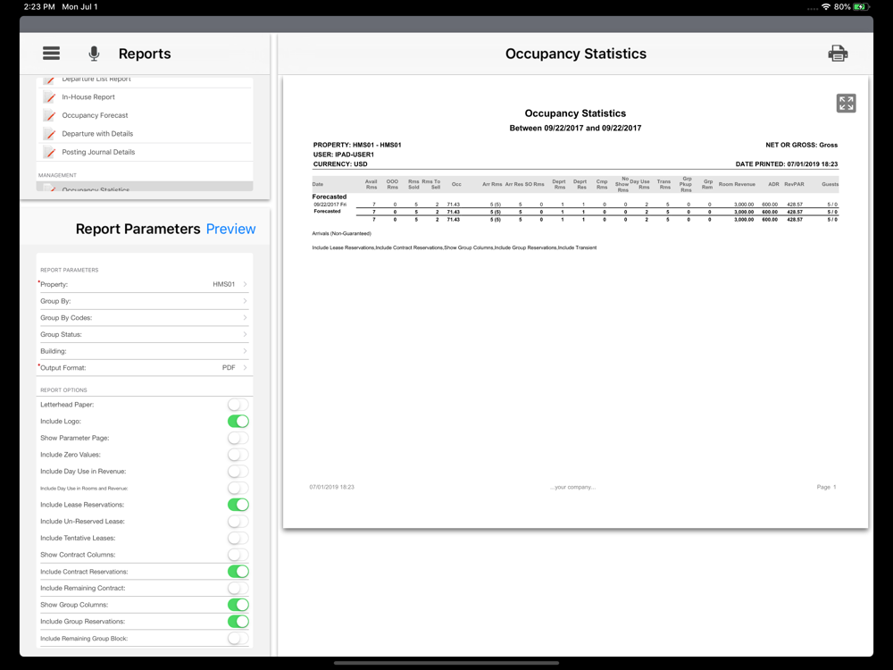The width and height of the screenshot is (893, 670).
Task: Open Posting Journal Details report
Action: pyautogui.click(x=145, y=152)
